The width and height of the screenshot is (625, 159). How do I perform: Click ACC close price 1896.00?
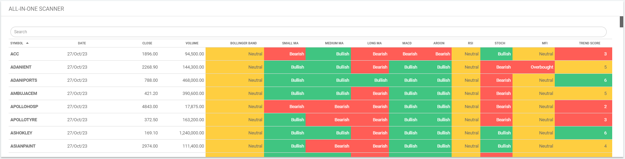point(150,54)
